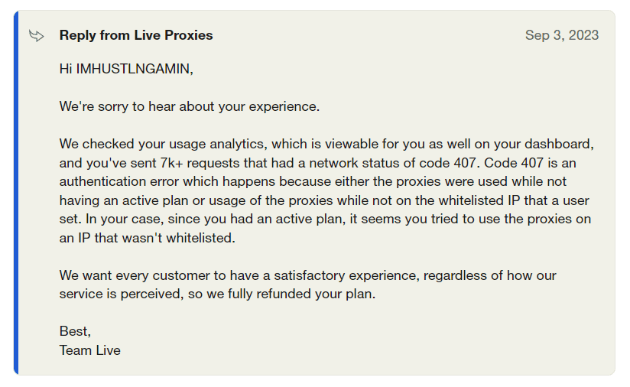
Task: Select the 'Reply from Live Proxies' heading
Action: click(x=136, y=35)
